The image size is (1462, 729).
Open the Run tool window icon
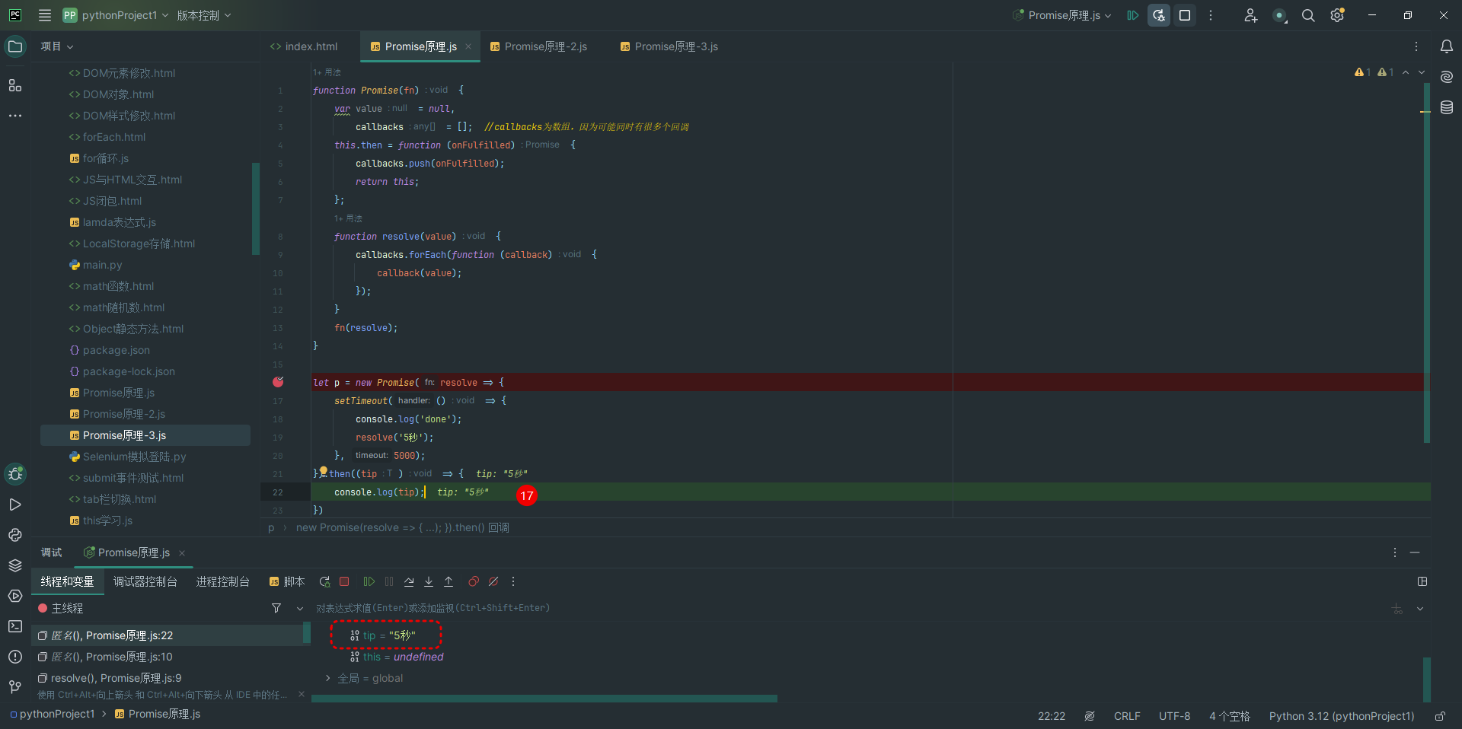coord(14,505)
